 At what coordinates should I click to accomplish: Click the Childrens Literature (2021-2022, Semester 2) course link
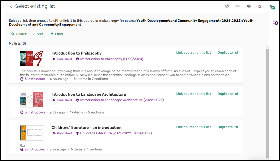point(114,133)
